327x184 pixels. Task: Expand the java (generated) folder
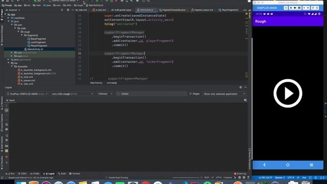point(9,59)
